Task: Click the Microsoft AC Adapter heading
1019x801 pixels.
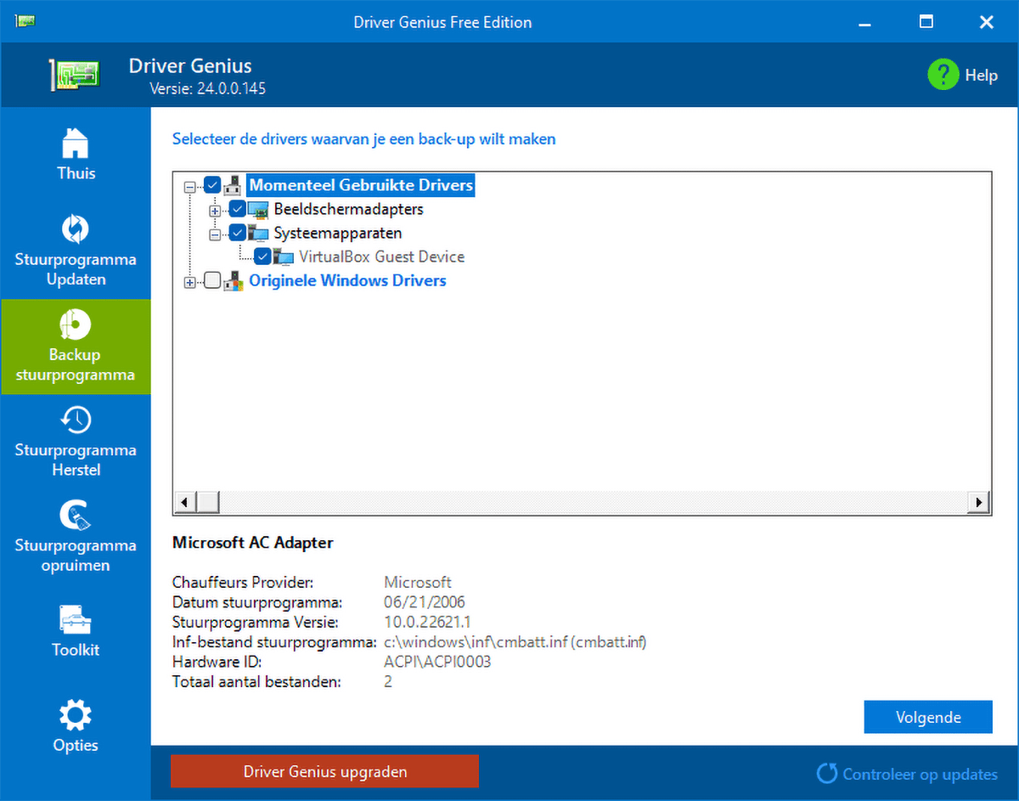Action: click(x=253, y=542)
